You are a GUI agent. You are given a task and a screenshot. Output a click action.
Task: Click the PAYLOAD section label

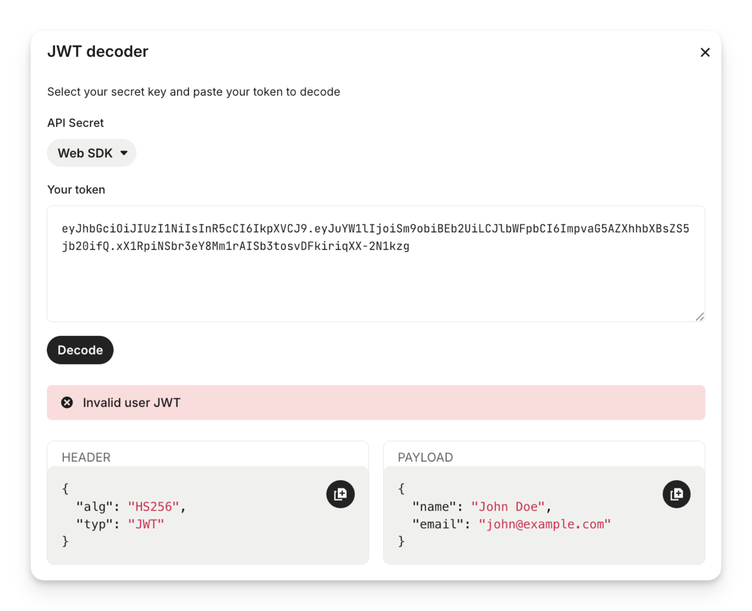[x=425, y=457]
